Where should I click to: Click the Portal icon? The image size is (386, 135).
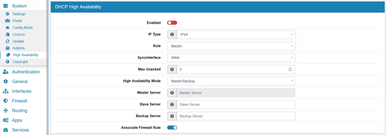coord(8,21)
